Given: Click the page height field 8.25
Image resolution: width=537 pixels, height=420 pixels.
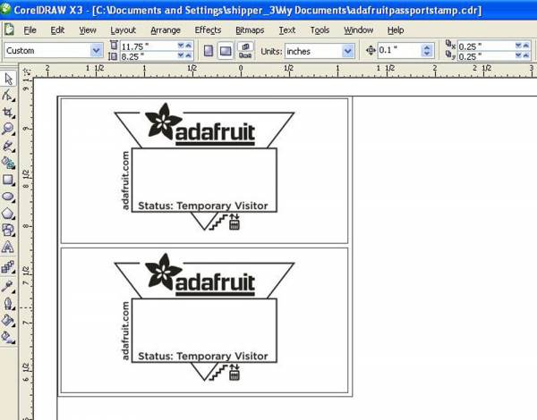Looking at the screenshot, I should [148, 55].
